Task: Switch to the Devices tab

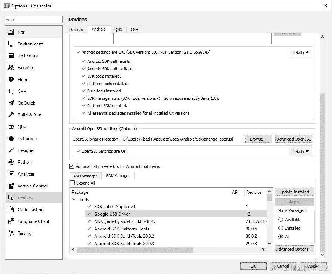Action: (76, 30)
